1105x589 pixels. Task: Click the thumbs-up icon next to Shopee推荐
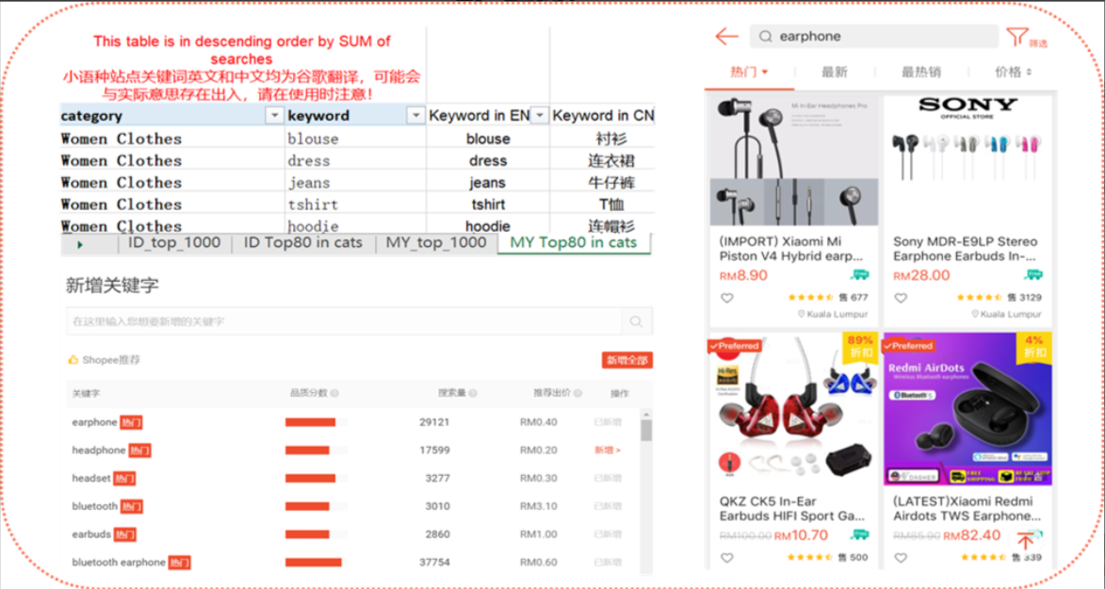tap(73, 360)
